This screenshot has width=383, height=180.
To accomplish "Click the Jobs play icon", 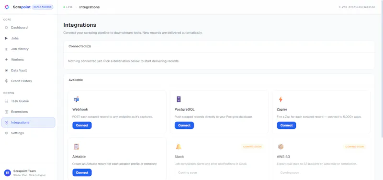I will pyautogui.click(x=6, y=38).
